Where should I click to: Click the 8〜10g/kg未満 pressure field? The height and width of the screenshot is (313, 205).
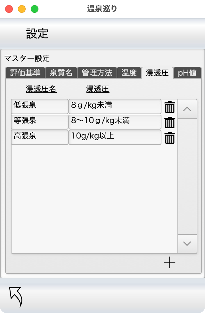(115, 122)
